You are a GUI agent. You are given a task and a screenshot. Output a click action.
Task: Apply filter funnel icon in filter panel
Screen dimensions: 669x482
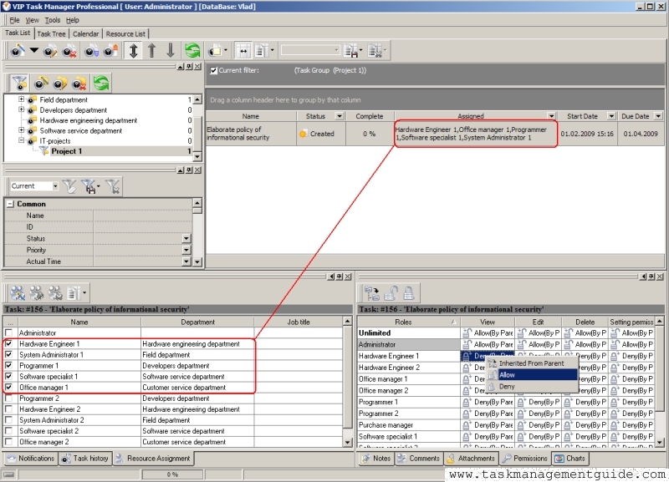click(x=69, y=186)
